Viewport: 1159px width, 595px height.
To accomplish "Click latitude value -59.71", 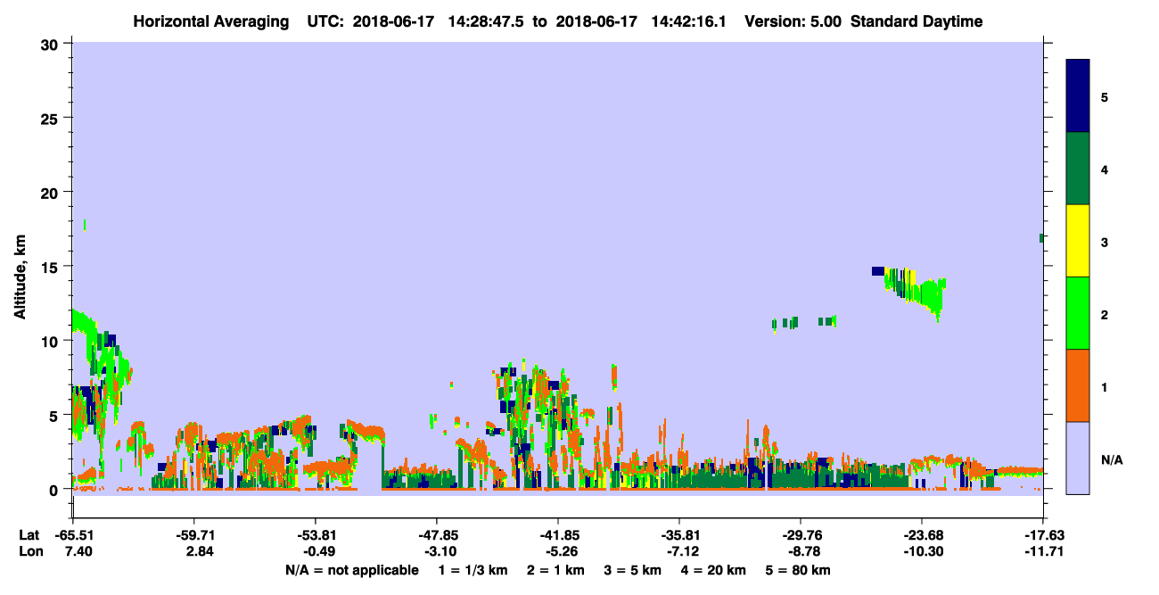I will [x=193, y=535].
